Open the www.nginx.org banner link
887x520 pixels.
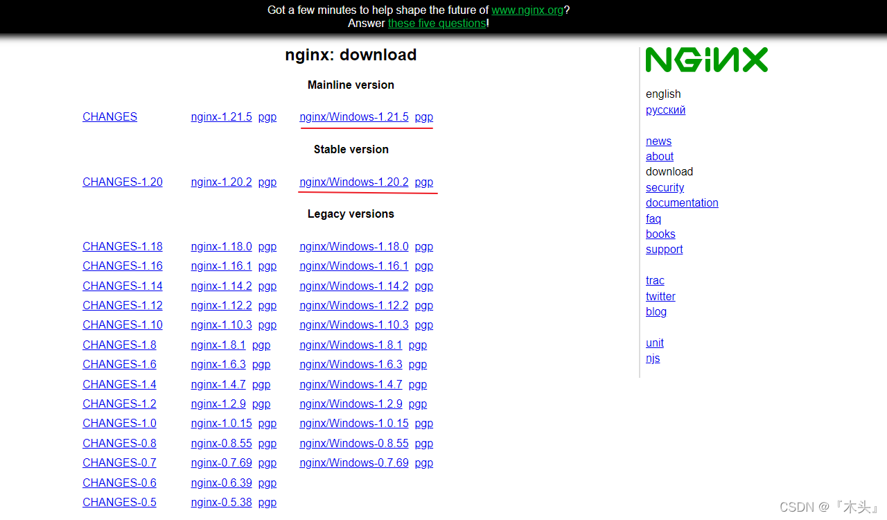click(x=527, y=10)
